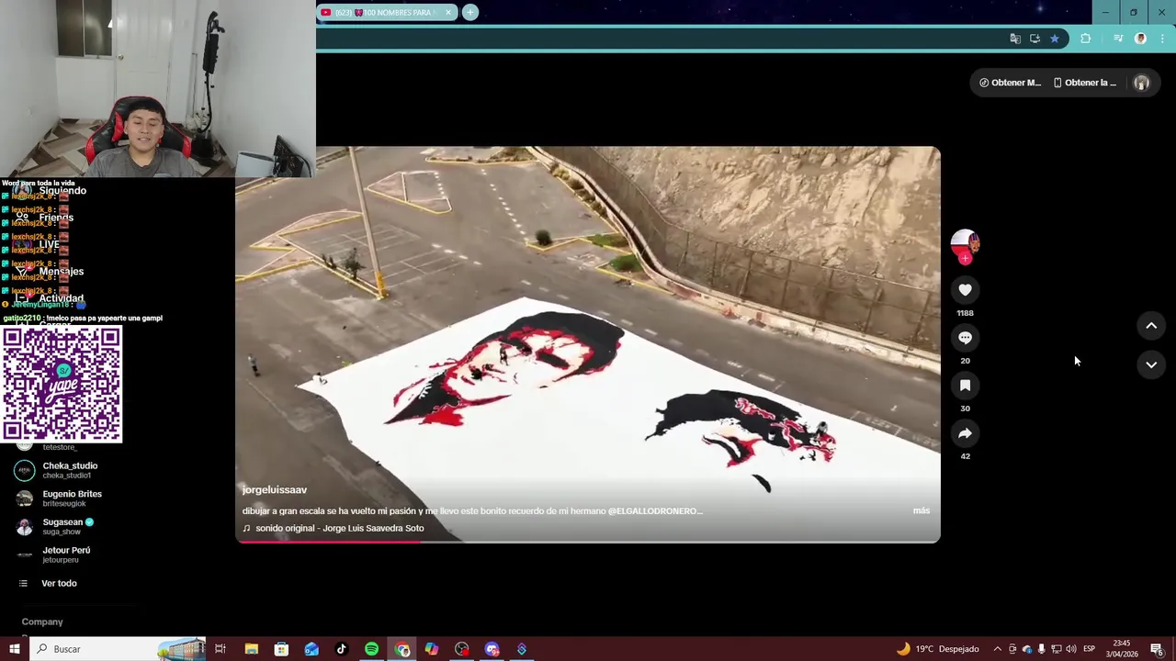Screen dimensions: 1176x661
Task: Open comments via speech bubble icon
Action: point(965,338)
